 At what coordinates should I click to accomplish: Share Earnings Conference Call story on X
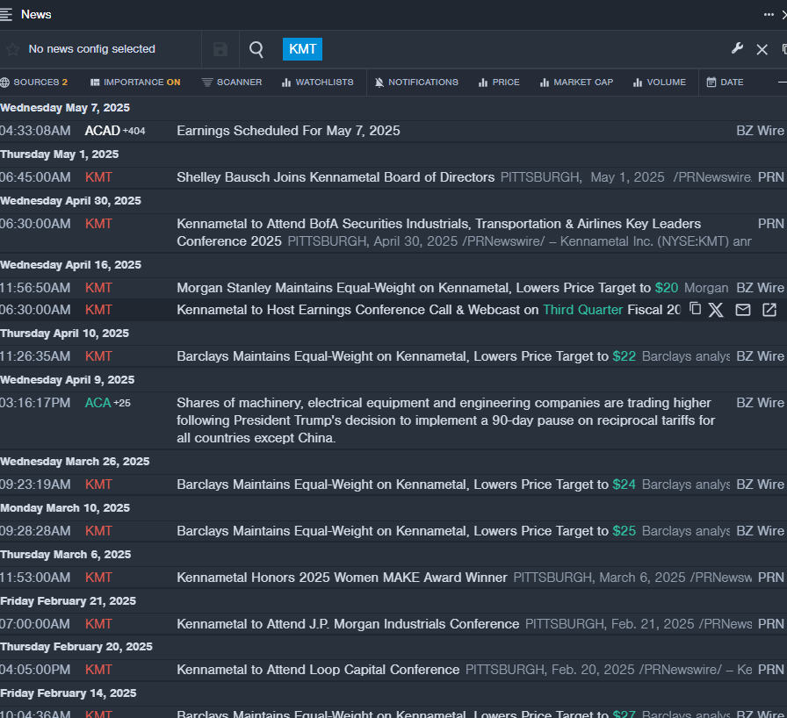[716, 310]
